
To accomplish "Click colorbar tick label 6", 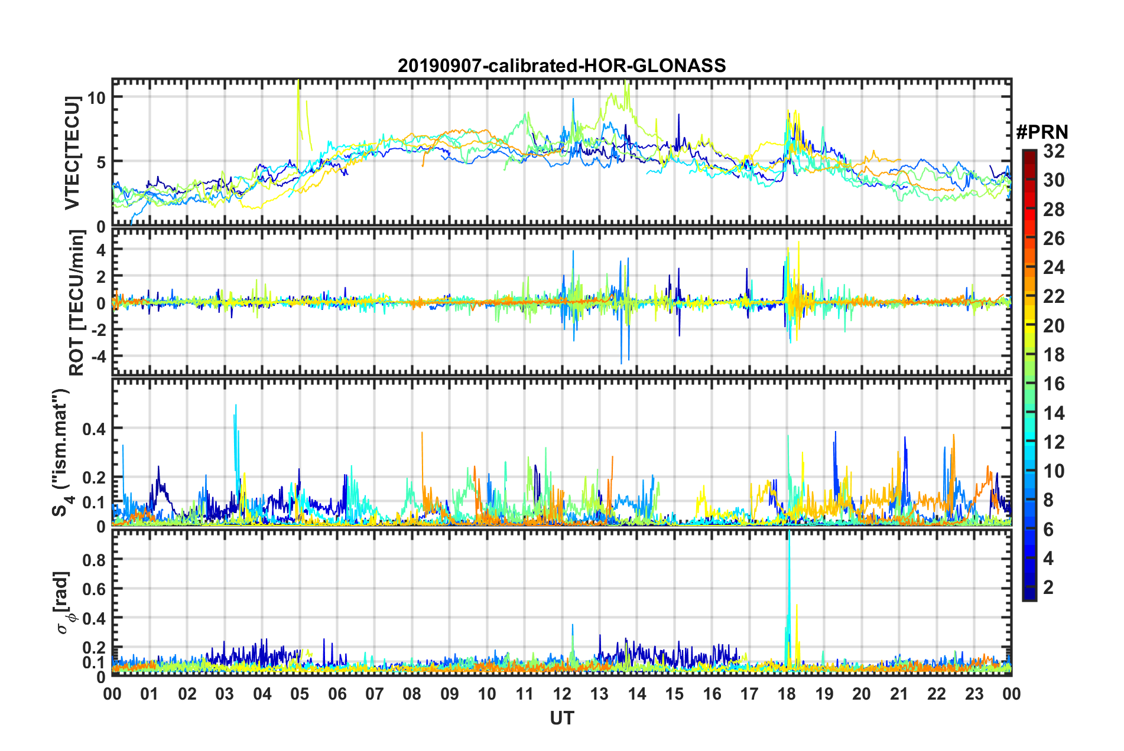I will (x=1048, y=530).
